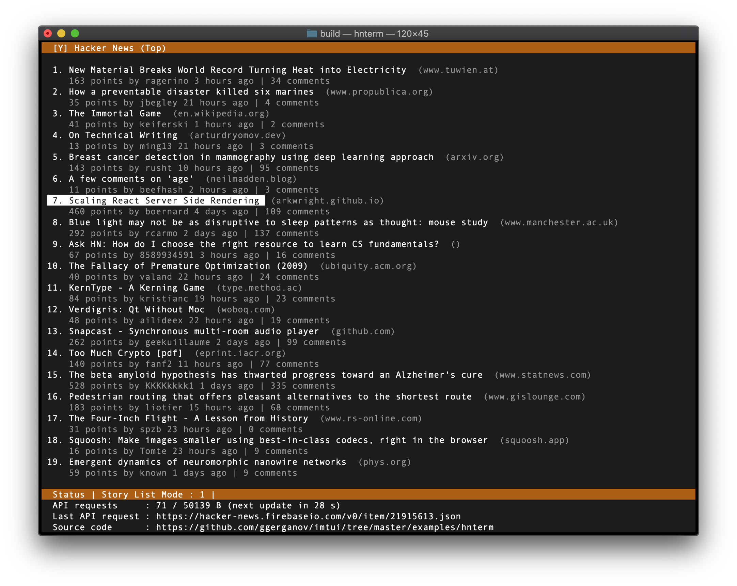Click the '(arturdryomov.dev)' domain text

pos(238,135)
